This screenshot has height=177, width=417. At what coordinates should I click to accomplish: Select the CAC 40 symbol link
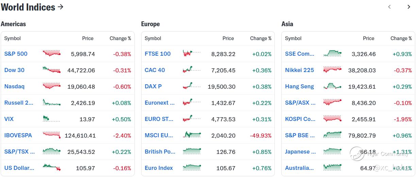click(155, 70)
